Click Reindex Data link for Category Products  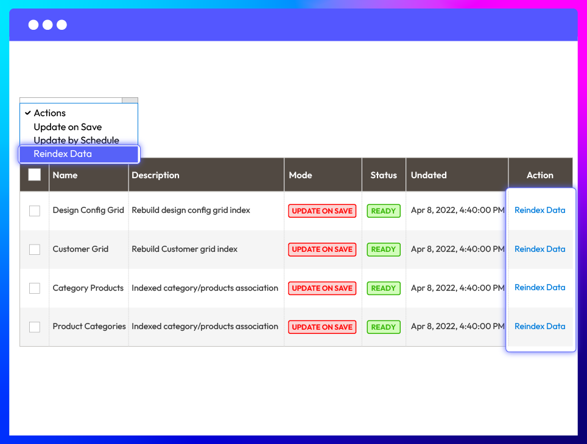click(540, 288)
